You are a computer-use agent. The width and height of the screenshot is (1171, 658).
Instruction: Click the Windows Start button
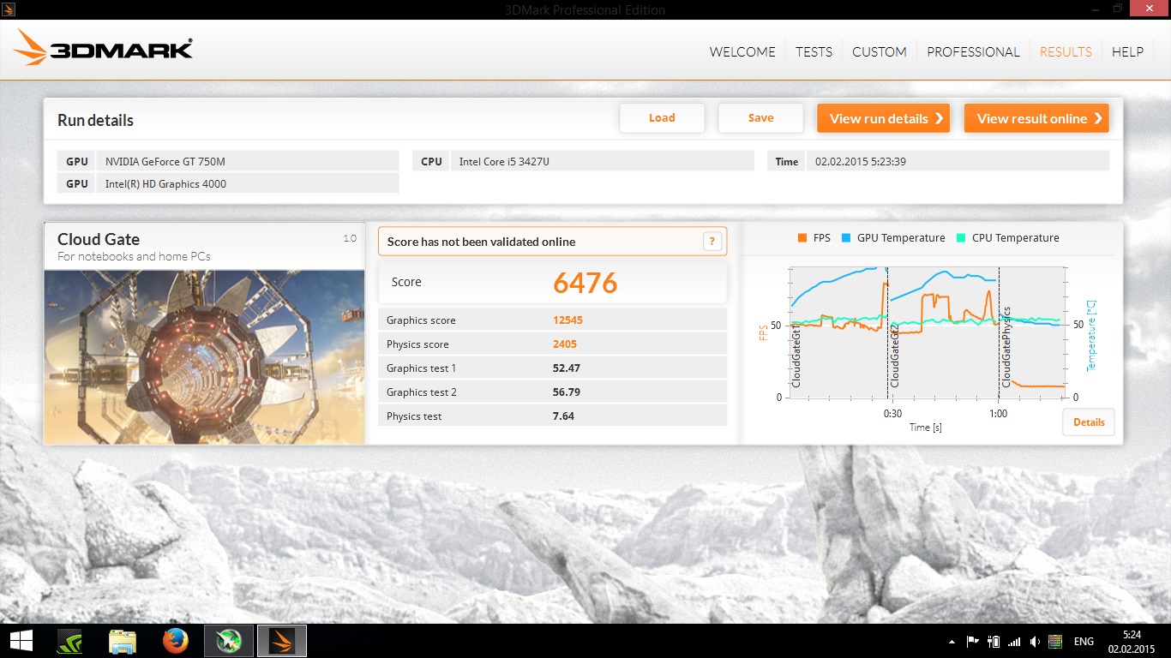point(21,641)
